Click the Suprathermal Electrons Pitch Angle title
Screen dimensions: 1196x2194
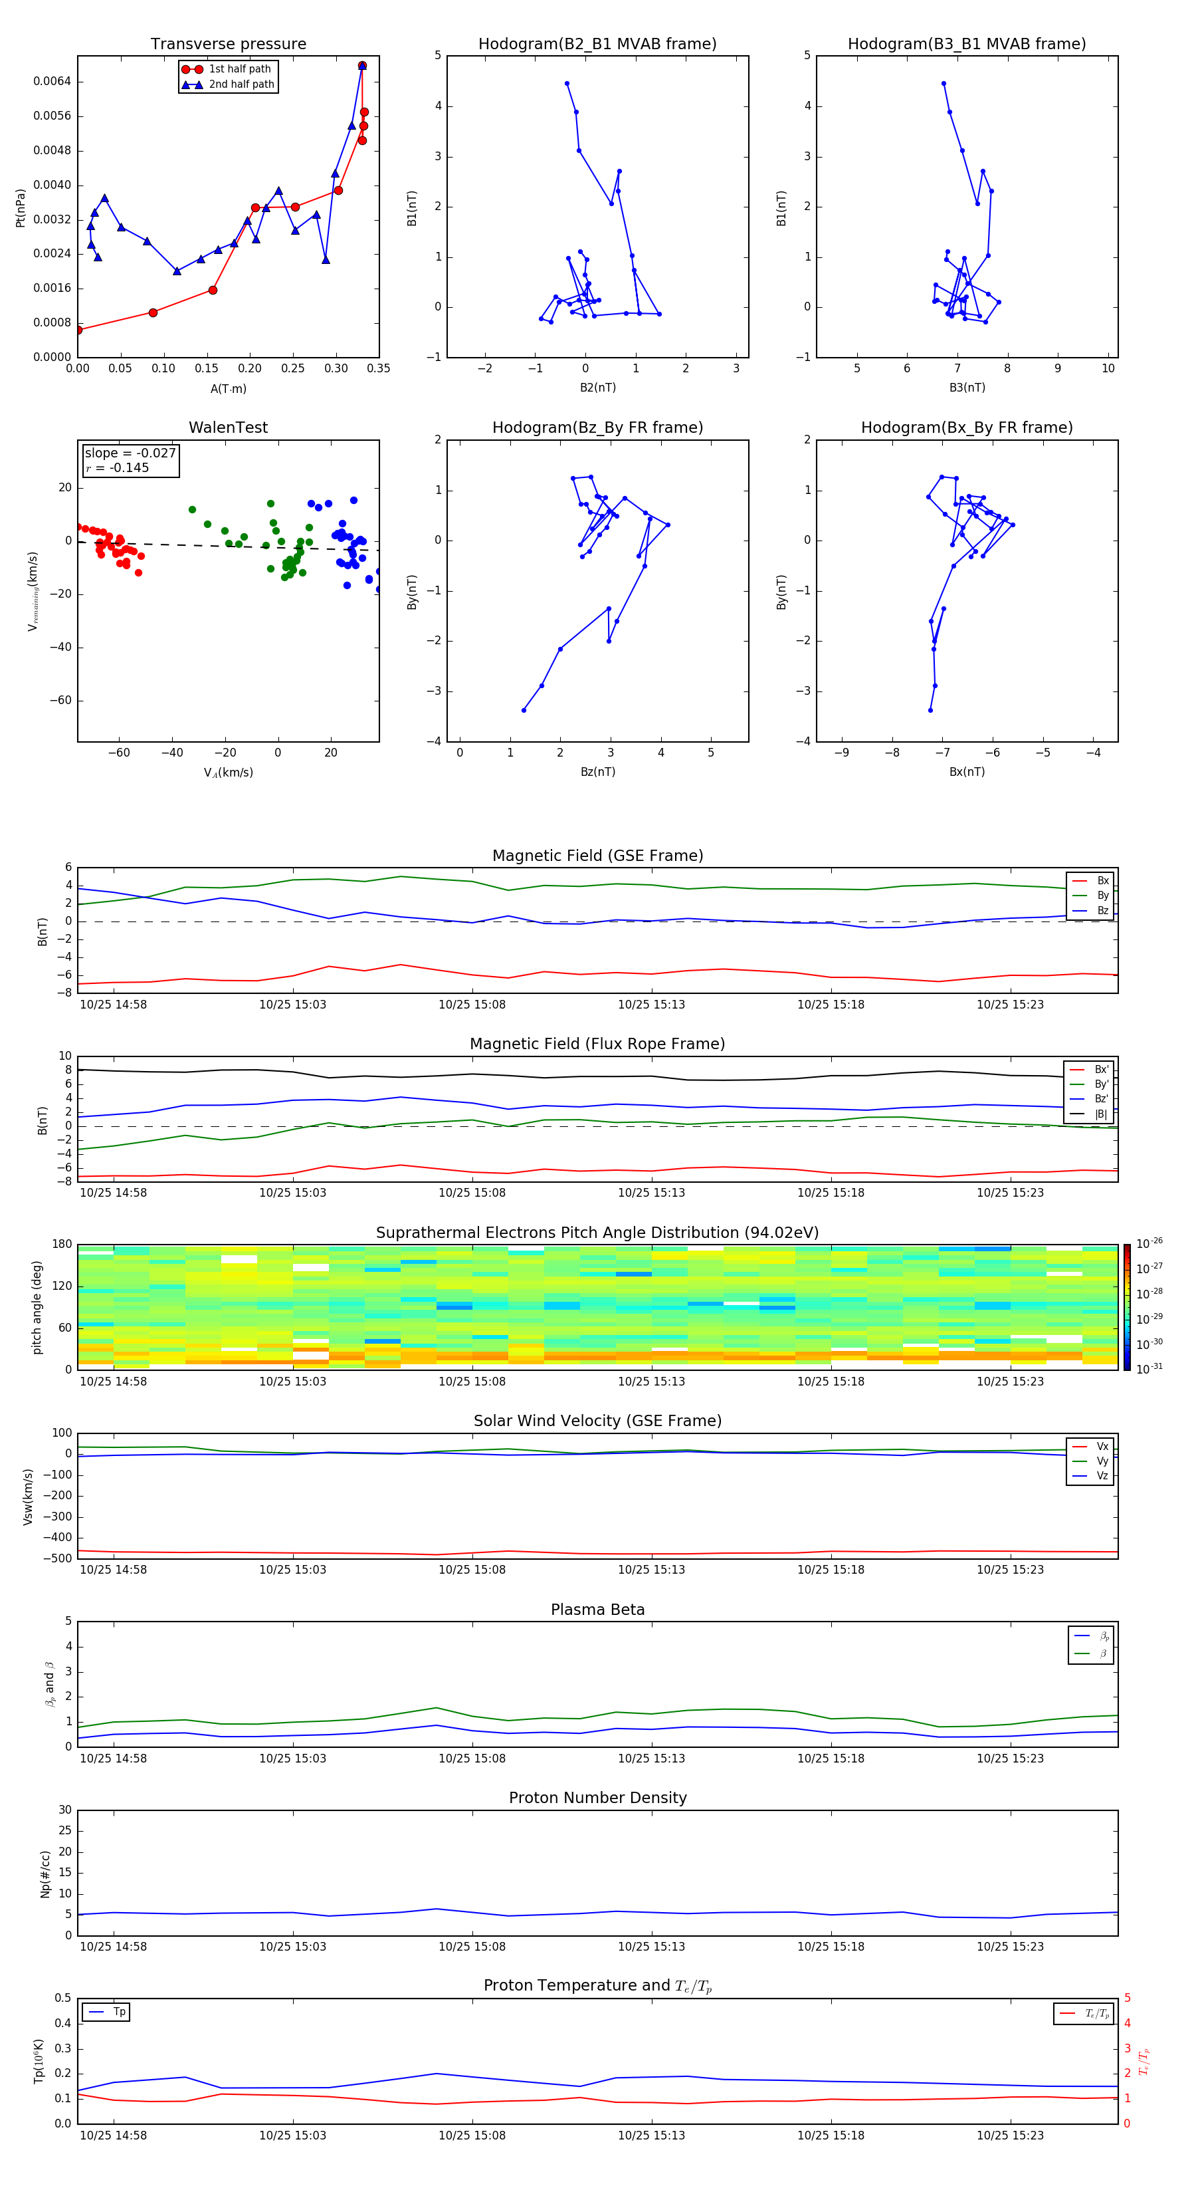tap(597, 1233)
